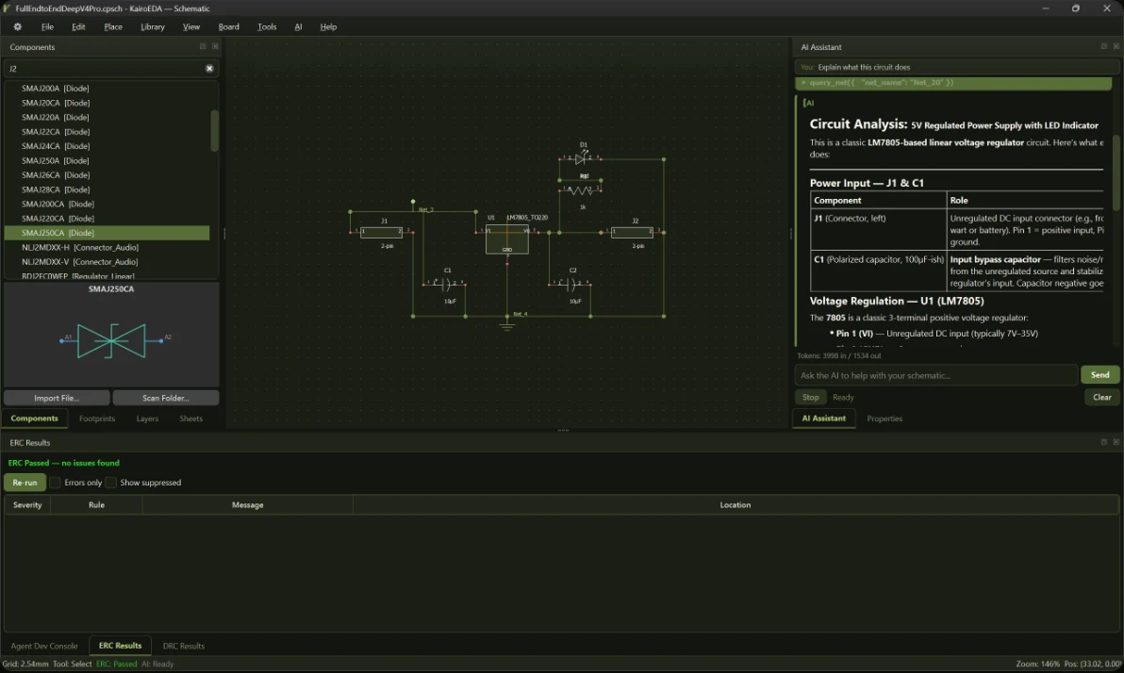Close the ERC Results panel
This screenshot has height=673, width=1124.
point(1116,442)
